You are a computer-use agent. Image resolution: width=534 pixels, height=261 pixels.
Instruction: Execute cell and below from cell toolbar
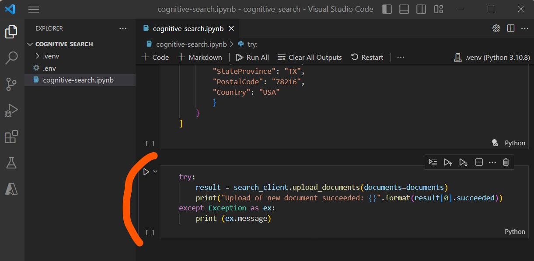pos(463,162)
